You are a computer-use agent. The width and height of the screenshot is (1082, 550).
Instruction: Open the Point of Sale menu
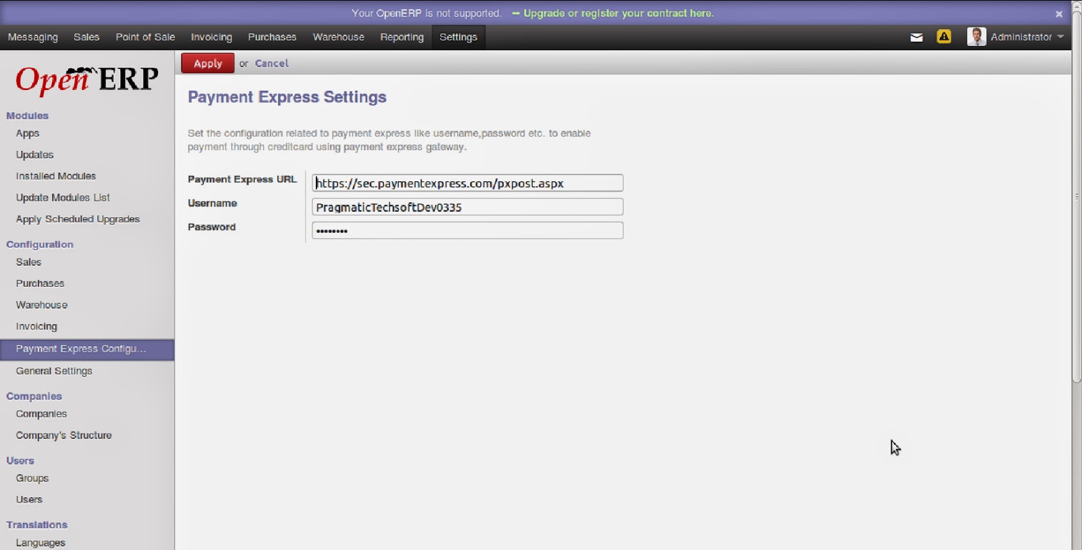pyautogui.click(x=145, y=37)
